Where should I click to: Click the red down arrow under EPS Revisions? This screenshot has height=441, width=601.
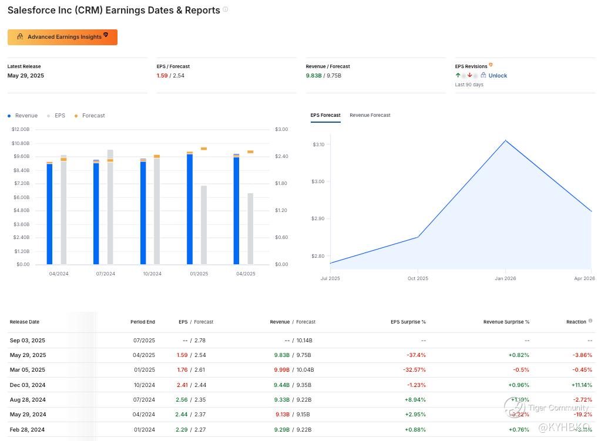pyautogui.click(x=469, y=75)
